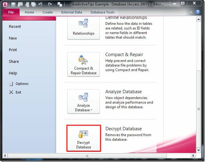This screenshot has width=205, height=162.
Task: Click the Compact & Repair heading text
Action: click(124, 55)
